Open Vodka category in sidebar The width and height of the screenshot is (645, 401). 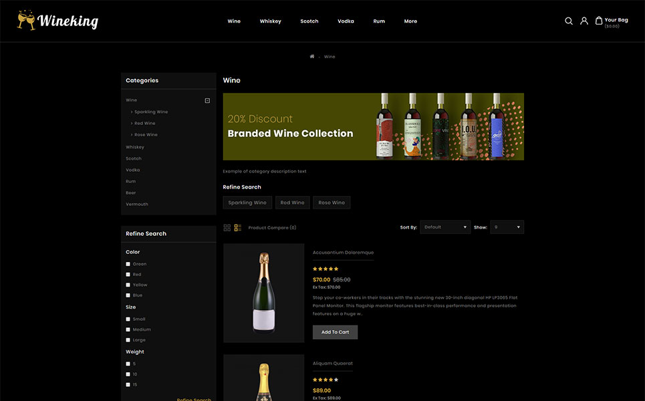[x=133, y=170]
